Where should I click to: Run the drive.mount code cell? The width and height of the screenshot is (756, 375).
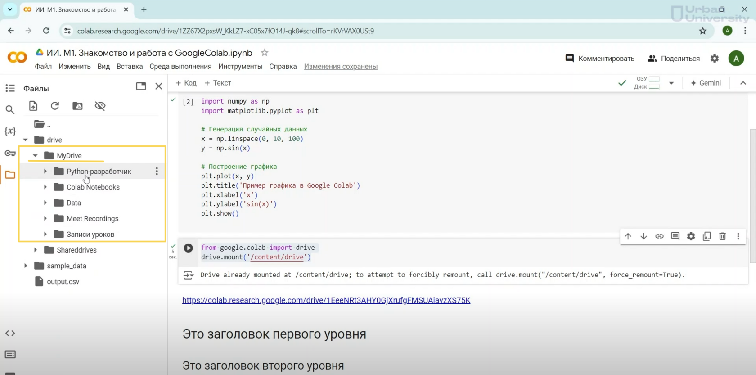(x=188, y=248)
